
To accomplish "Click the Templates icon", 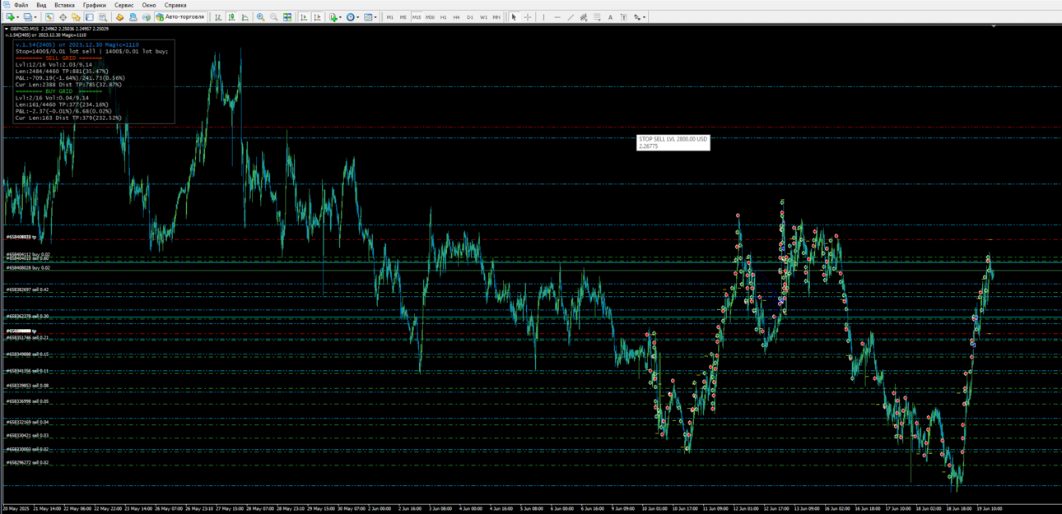I will pyautogui.click(x=368, y=16).
